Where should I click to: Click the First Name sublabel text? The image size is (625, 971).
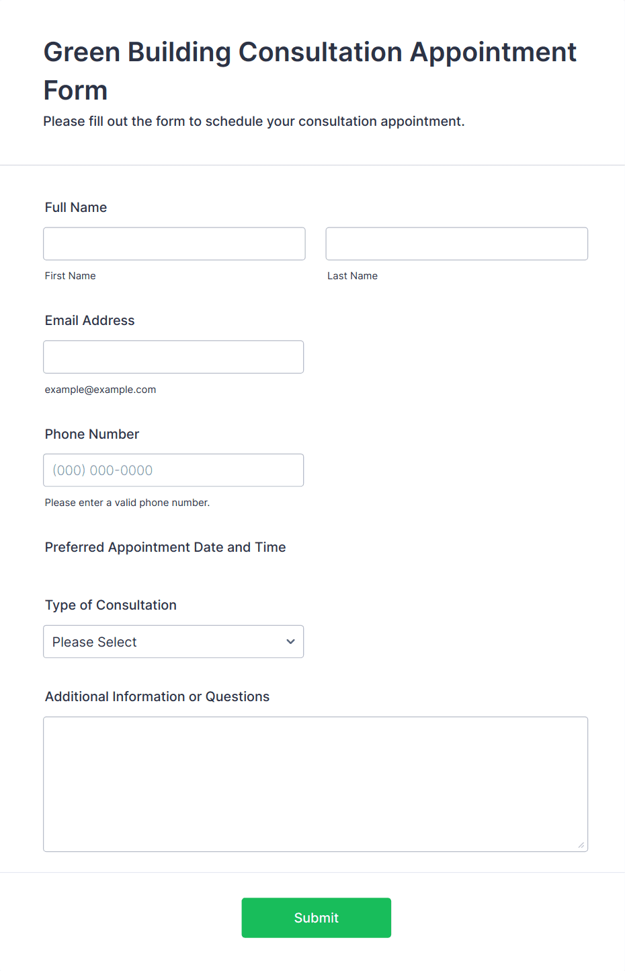71,276
